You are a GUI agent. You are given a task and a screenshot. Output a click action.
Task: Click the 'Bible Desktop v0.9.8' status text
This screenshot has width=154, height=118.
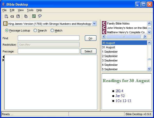click(138, 114)
